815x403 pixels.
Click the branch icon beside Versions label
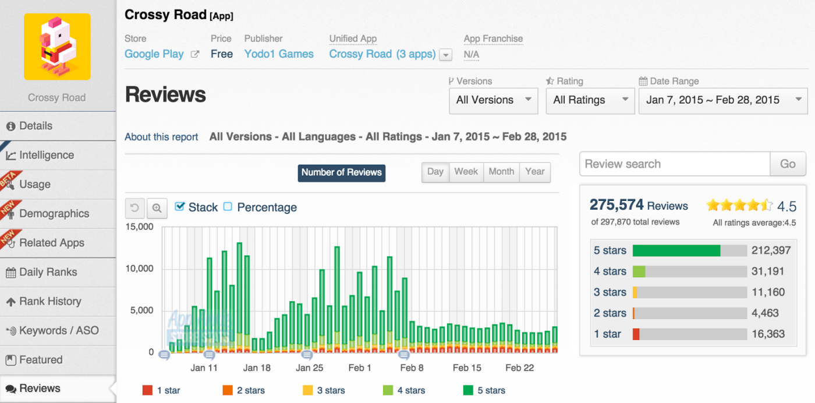coord(452,82)
